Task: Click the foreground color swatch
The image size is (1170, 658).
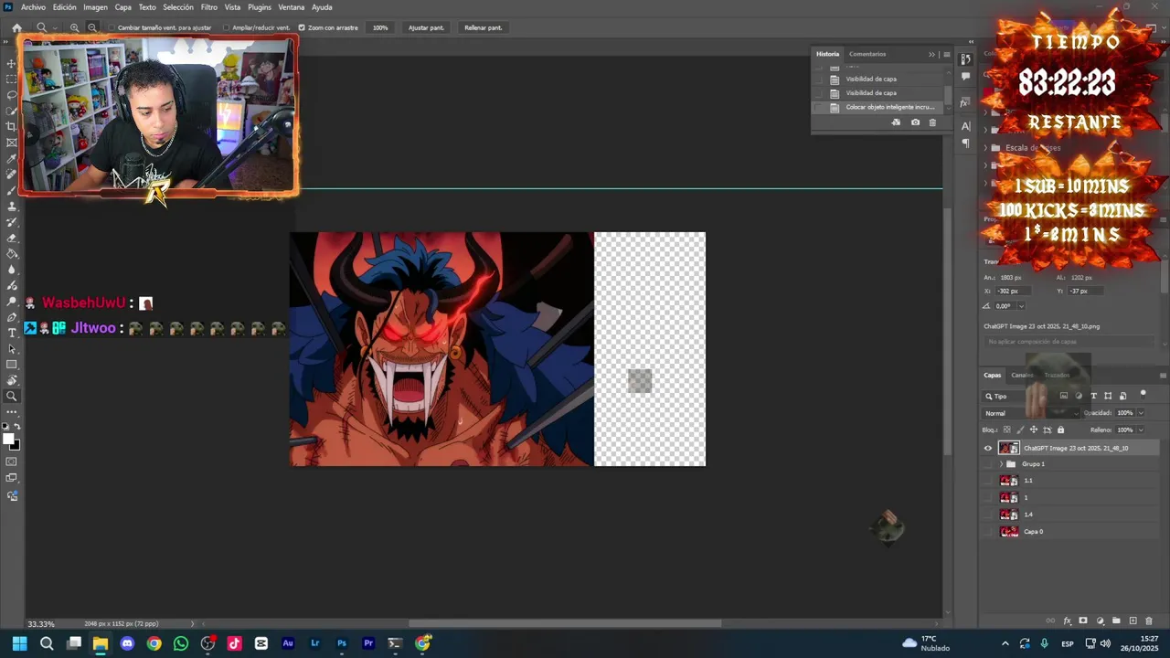Action: point(9,440)
